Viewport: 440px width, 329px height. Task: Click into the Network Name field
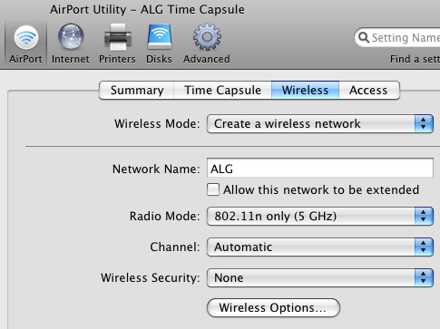click(x=320, y=168)
